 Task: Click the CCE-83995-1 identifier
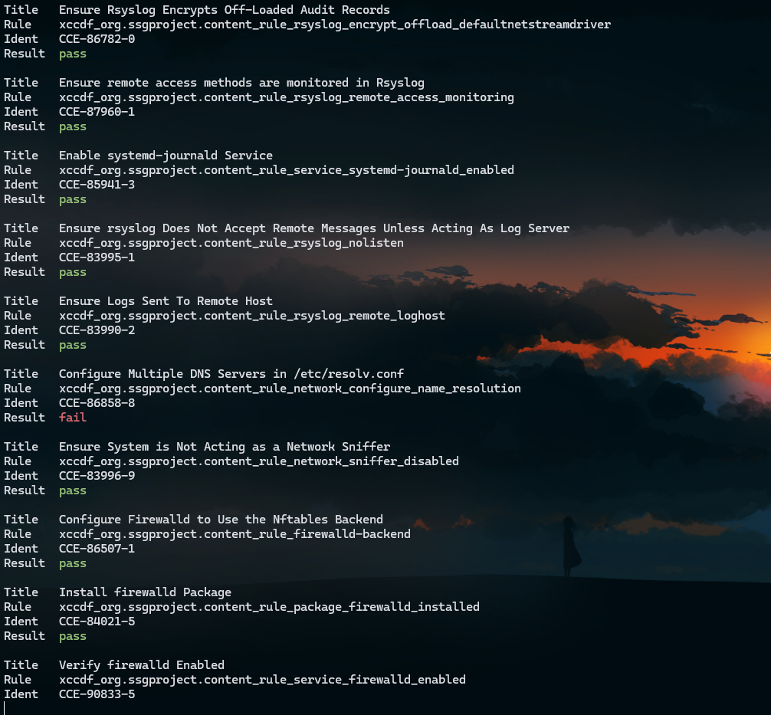[97, 257]
